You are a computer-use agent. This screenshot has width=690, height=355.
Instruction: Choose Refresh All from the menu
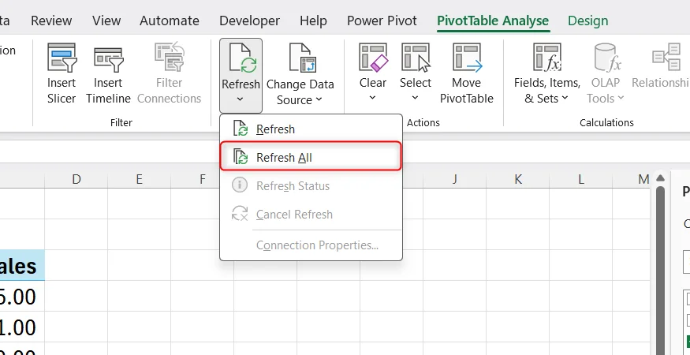click(x=311, y=156)
